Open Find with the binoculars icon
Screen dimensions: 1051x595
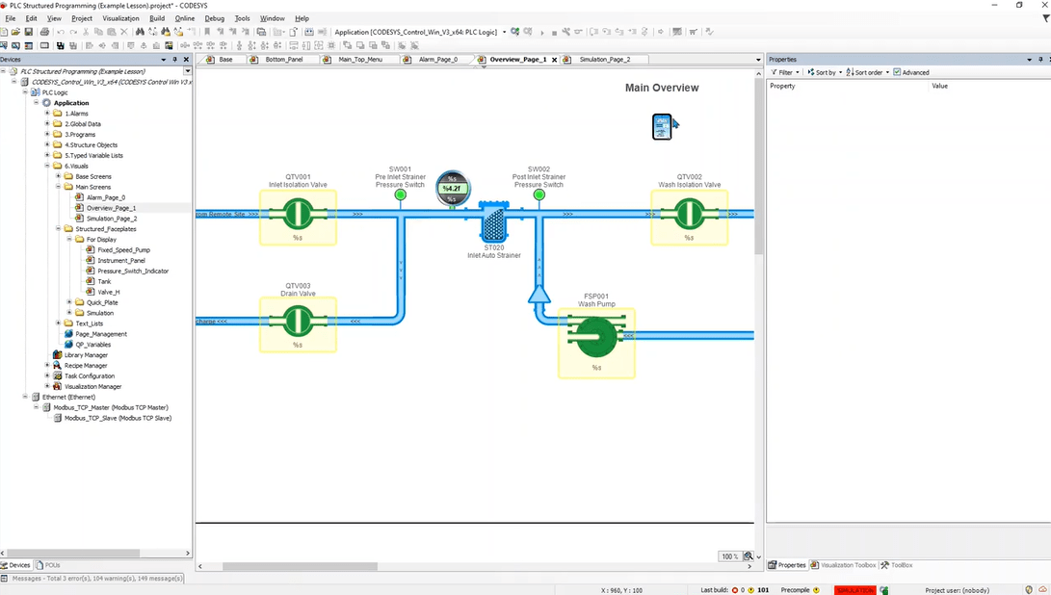[x=140, y=32]
